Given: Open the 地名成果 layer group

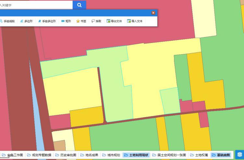Looking at the screenshot, I should pyautogui.click(x=89, y=155).
